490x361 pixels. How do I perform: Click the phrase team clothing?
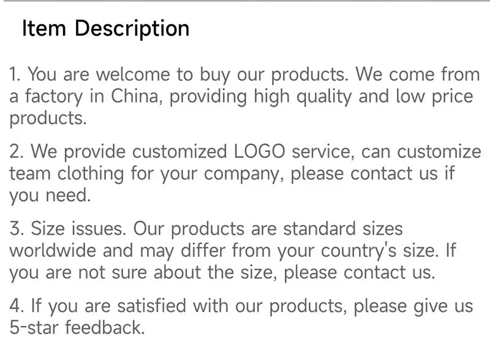(67, 174)
